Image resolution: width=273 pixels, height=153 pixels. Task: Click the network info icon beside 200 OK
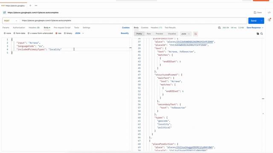219,28
